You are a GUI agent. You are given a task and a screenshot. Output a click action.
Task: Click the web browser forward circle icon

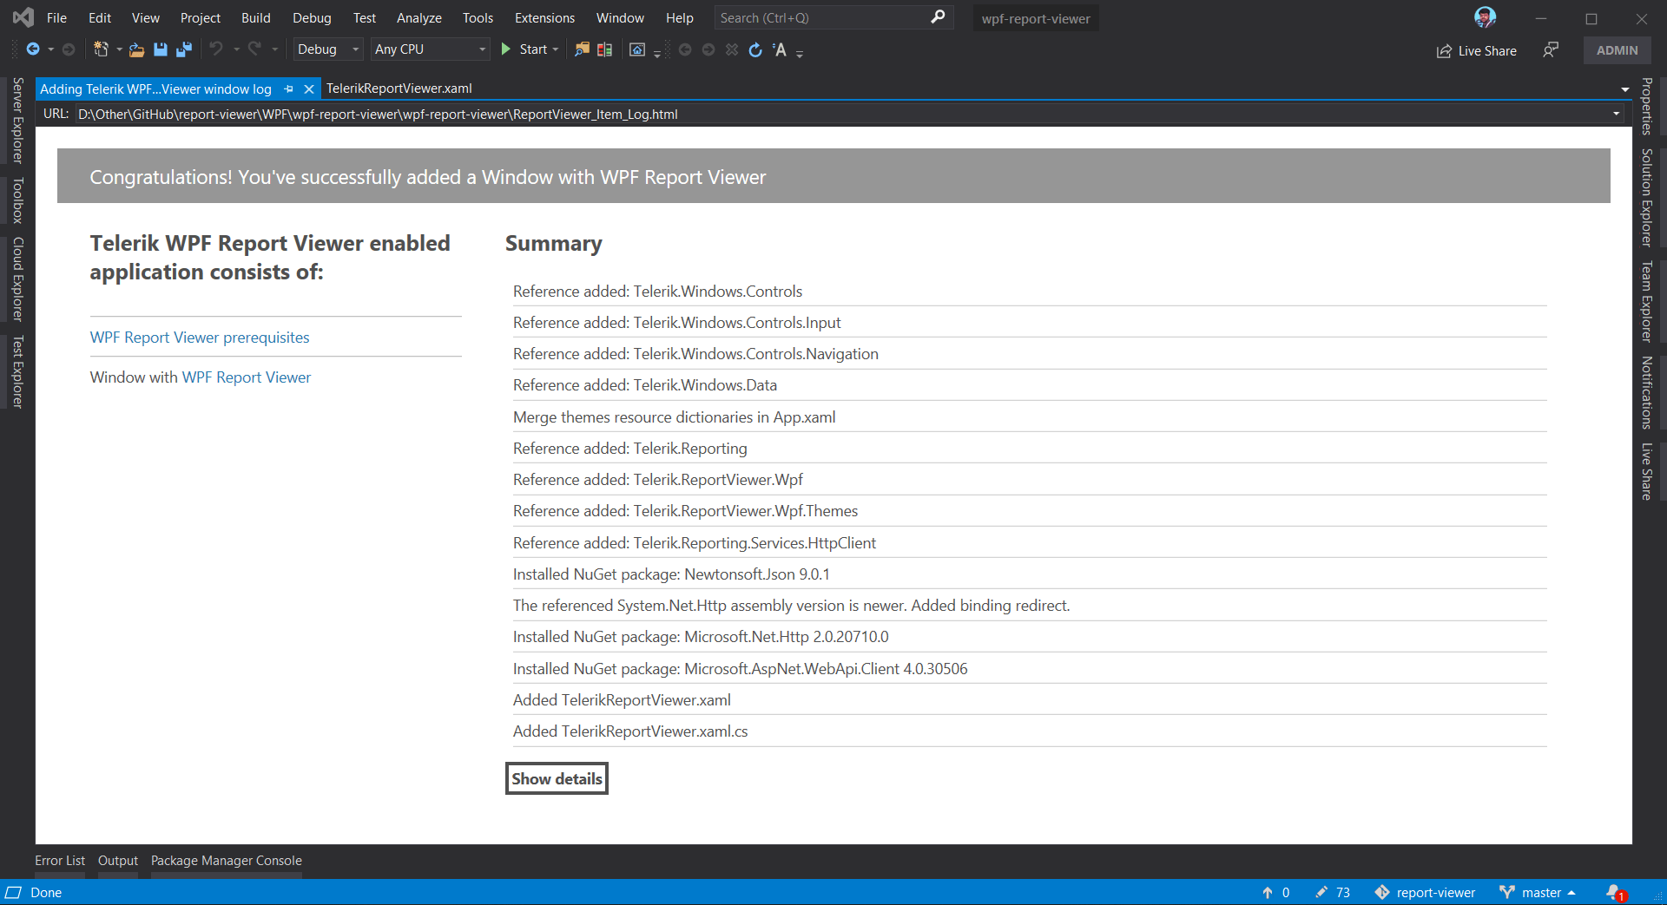(x=708, y=49)
